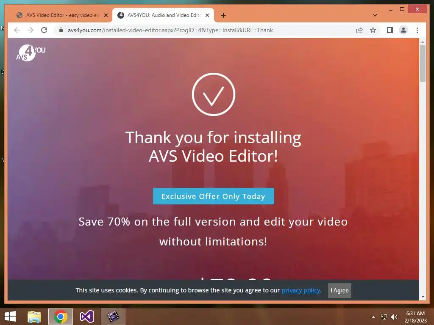
Task: Click the scrollbar up arrow
Action: pos(423,42)
